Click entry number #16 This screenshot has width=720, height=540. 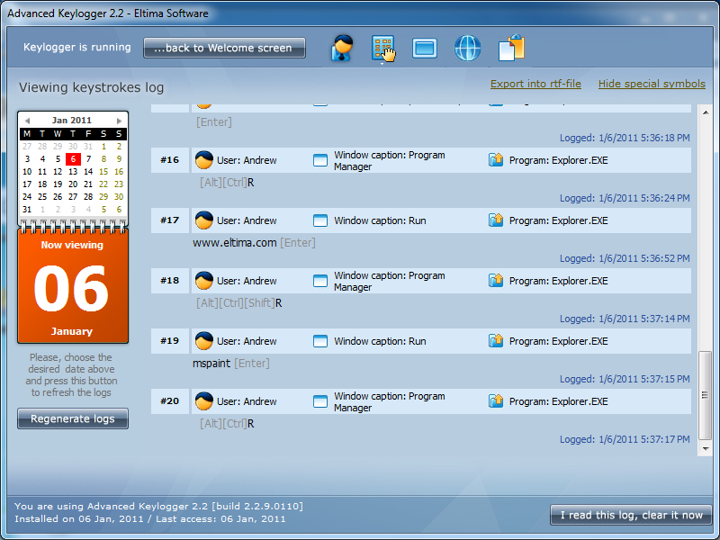(x=169, y=160)
